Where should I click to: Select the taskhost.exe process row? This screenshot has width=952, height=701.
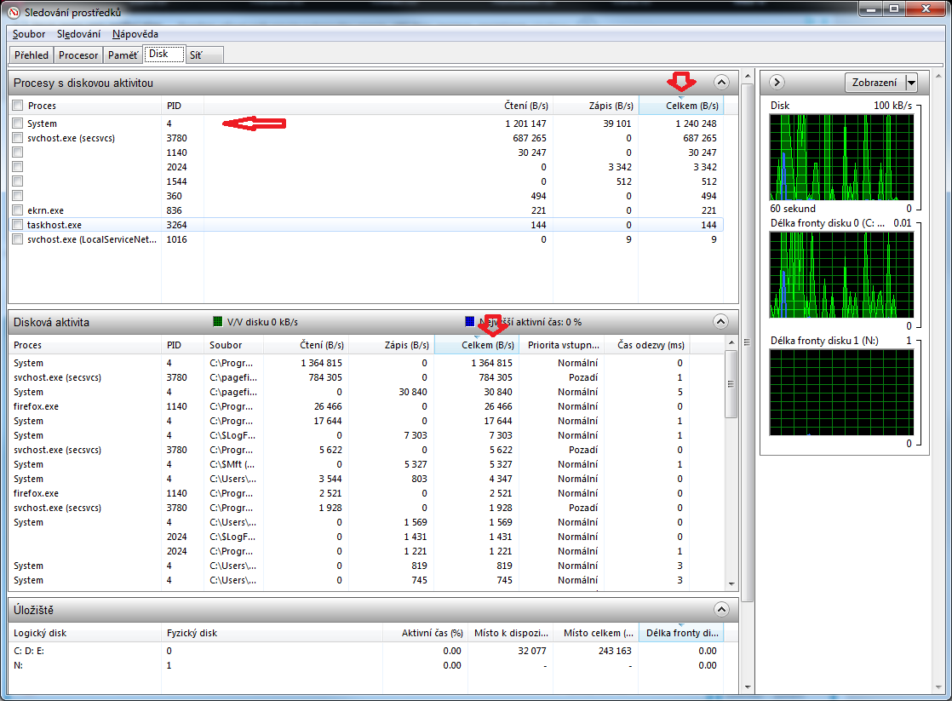pos(54,225)
